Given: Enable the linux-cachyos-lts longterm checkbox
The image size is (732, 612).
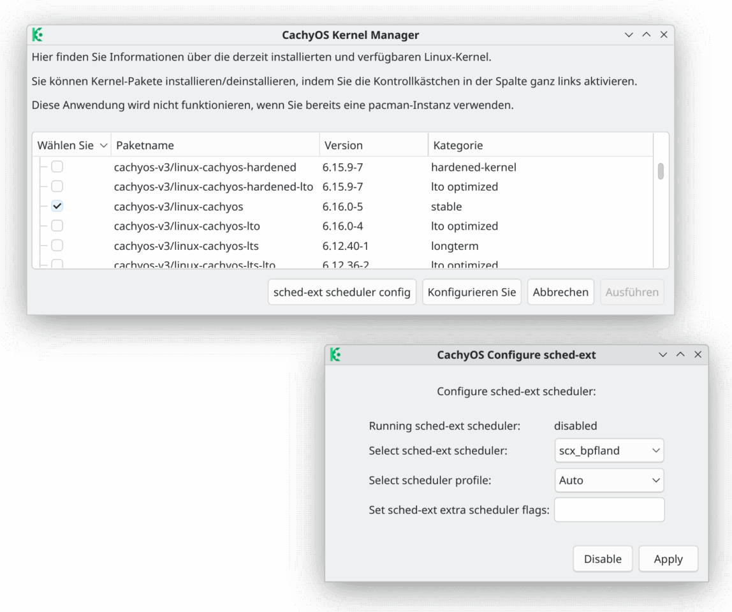Looking at the screenshot, I should pyautogui.click(x=57, y=245).
